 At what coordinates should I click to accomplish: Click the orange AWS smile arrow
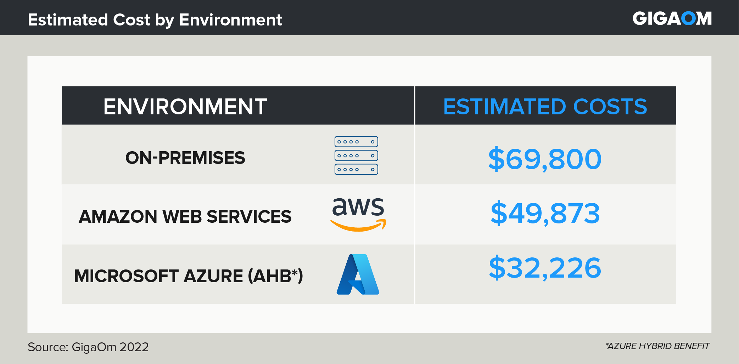(358, 226)
